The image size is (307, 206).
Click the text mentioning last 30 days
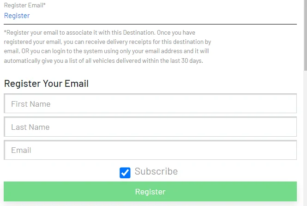(103, 61)
